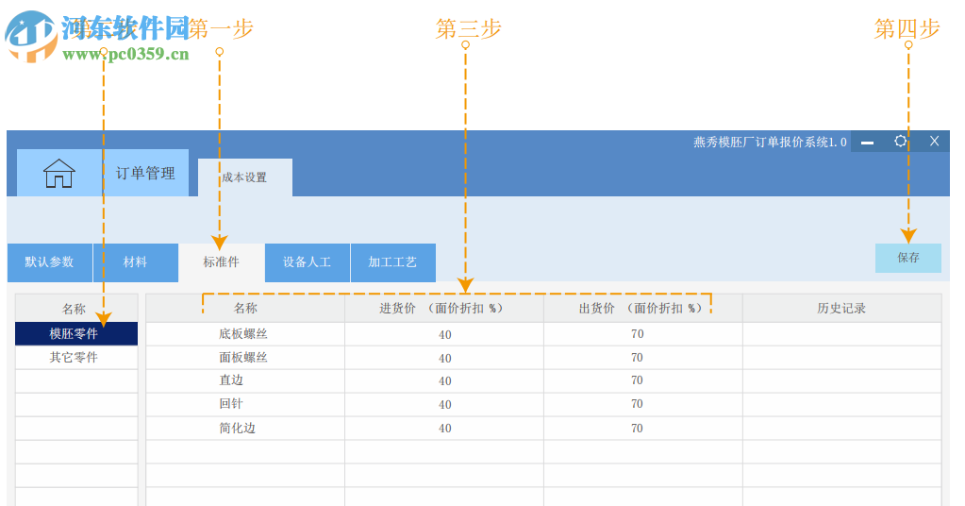Select the 回针 row name
This screenshot has width=965, height=506.
pyautogui.click(x=231, y=404)
